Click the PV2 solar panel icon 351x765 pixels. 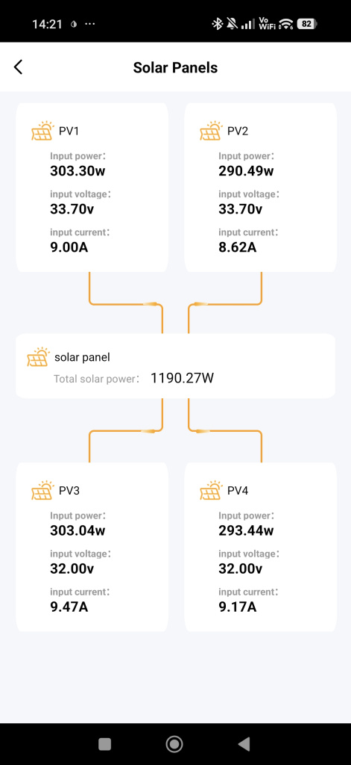tap(210, 131)
